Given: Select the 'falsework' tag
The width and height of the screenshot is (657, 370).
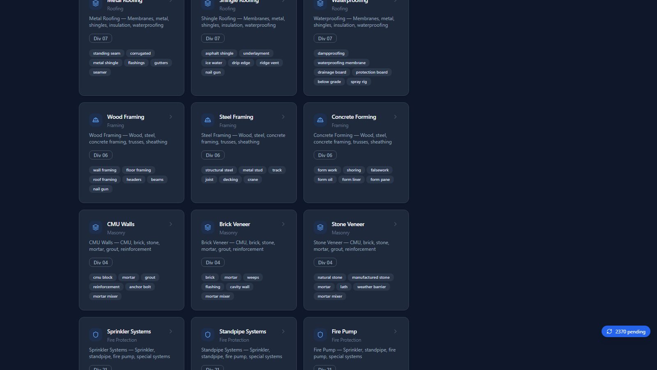Looking at the screenshot, I should point(379,170).
